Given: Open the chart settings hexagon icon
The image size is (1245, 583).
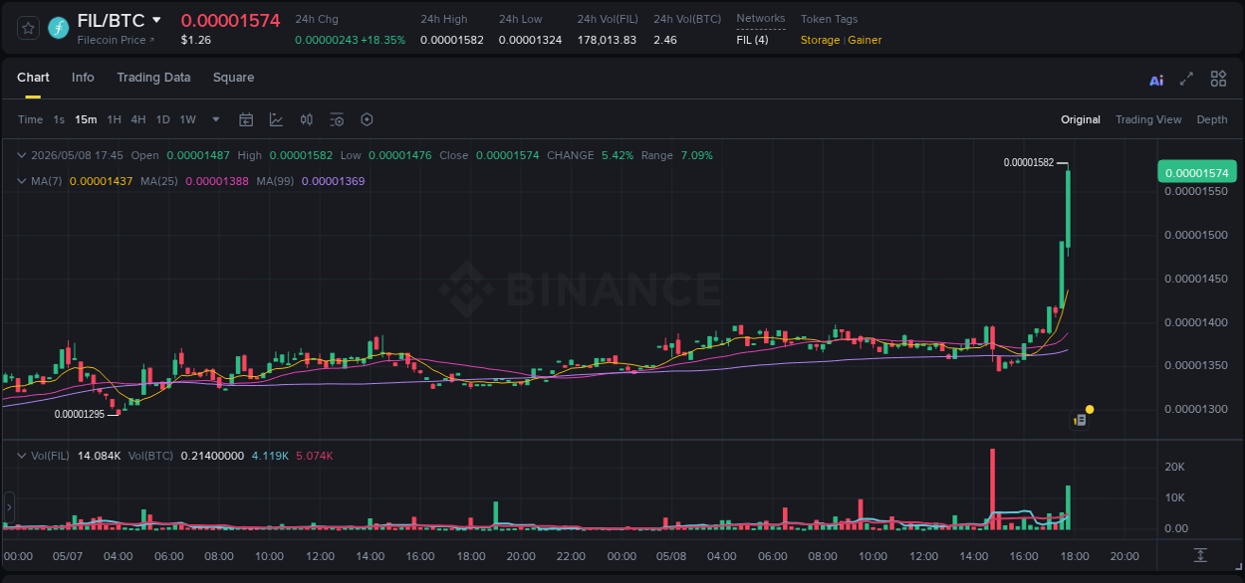Looking at the screenshot, I should 367,119.
